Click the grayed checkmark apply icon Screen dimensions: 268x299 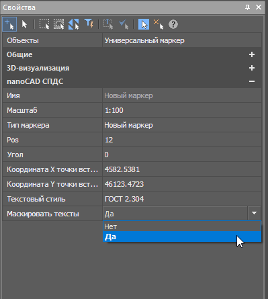pos(124,24)
